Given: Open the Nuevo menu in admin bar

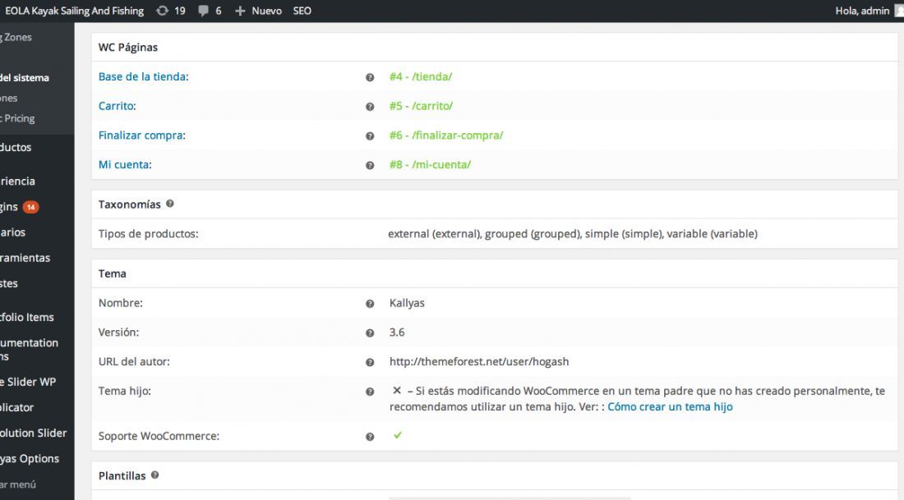Looking at the screenshot, I should 266,11.
